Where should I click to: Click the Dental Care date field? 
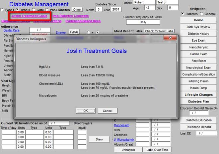[x=40, y=30]
